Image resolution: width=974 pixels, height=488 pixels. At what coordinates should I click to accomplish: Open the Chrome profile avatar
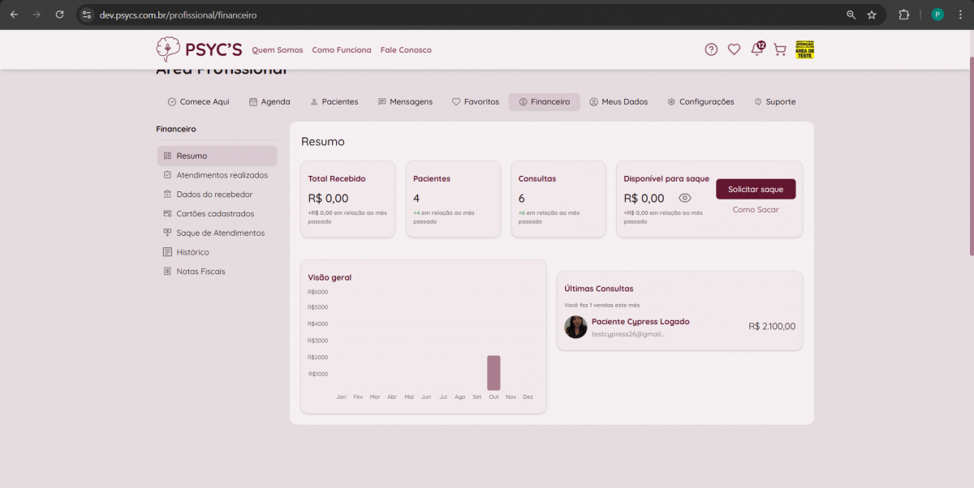(937, 15)
